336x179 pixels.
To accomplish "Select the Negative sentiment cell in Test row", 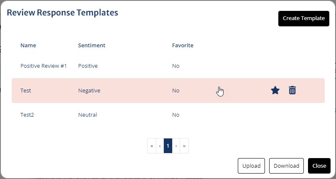I will tap(89, 90).
